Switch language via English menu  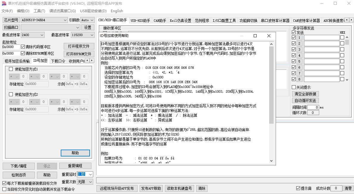(x=117, y=11)
